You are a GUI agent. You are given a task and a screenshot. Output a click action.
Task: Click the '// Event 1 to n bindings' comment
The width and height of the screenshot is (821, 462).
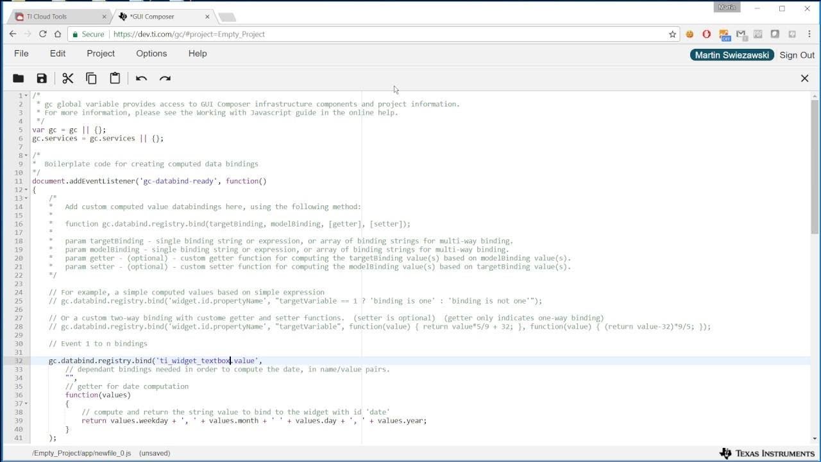pyautogui.click(x=98, y=343)
